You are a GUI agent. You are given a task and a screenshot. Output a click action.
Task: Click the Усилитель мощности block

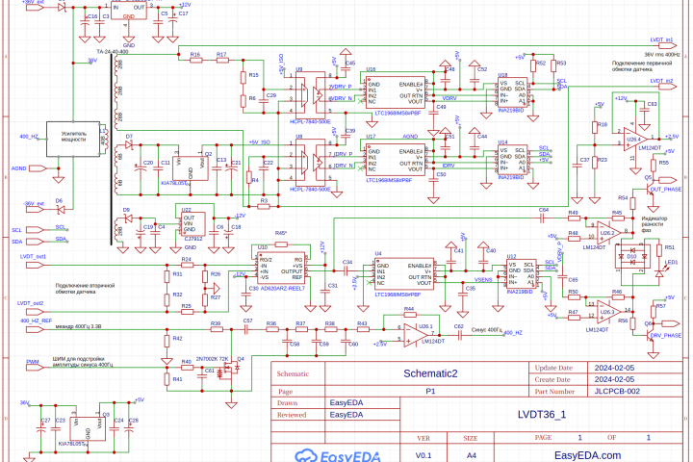click(73, 139)
